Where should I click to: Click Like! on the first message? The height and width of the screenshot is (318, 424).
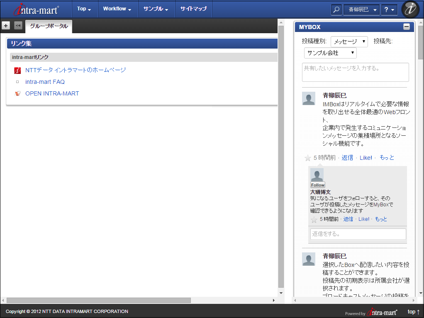click(366, 158)
